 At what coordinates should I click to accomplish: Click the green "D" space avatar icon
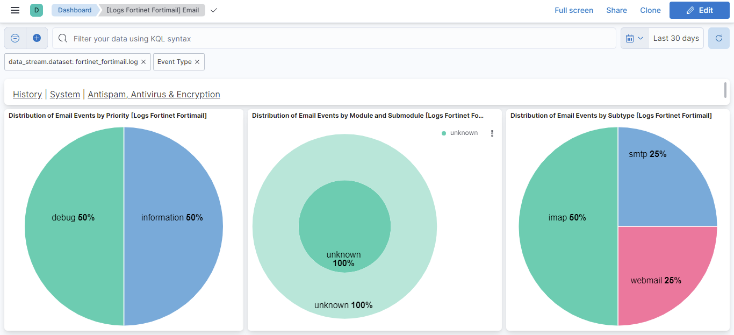coord(35,10)
